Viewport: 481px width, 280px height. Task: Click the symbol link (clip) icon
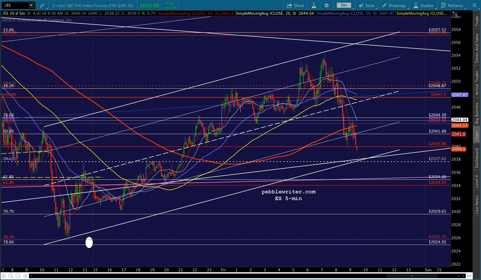tap(42, 5)
